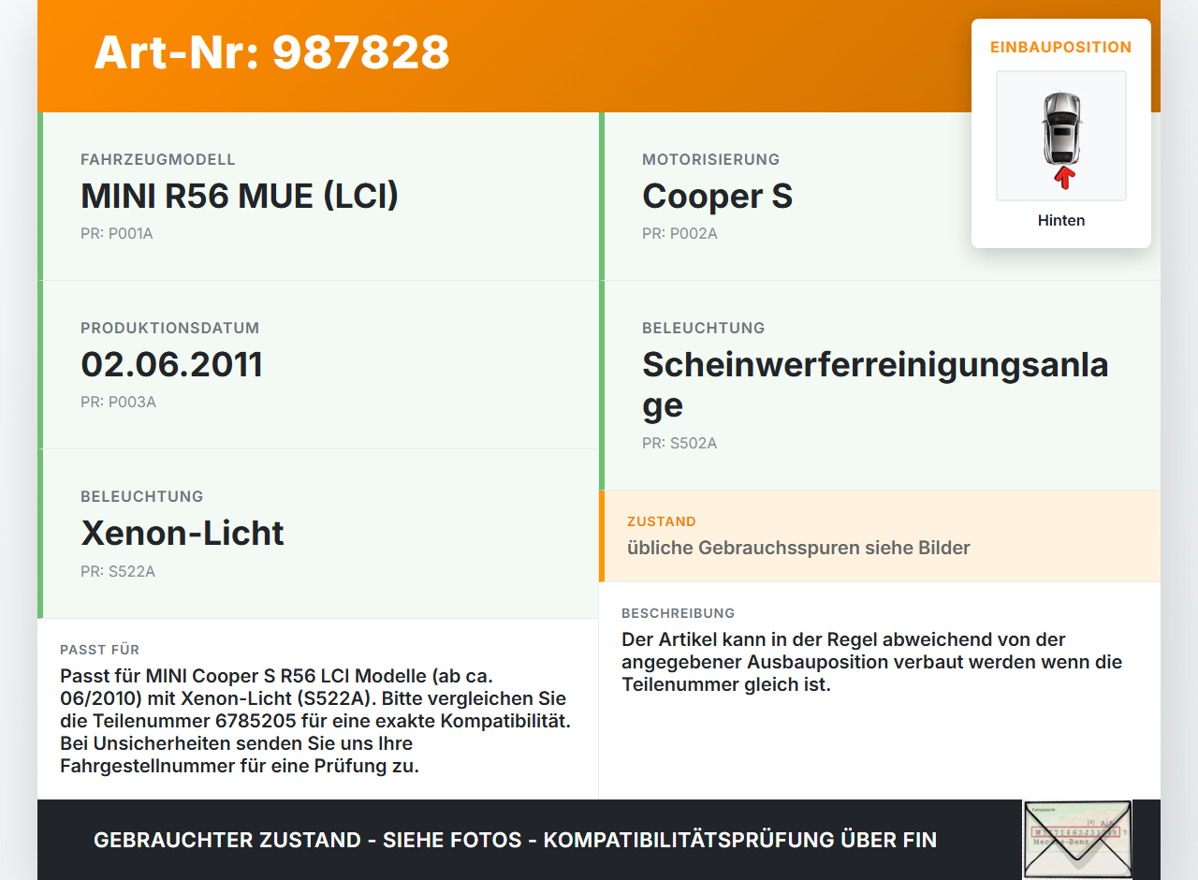Click the EINBAUPOSITION card thumbnail
Viewport: 1198px width, 880px height.
[x=1060, y=136]
